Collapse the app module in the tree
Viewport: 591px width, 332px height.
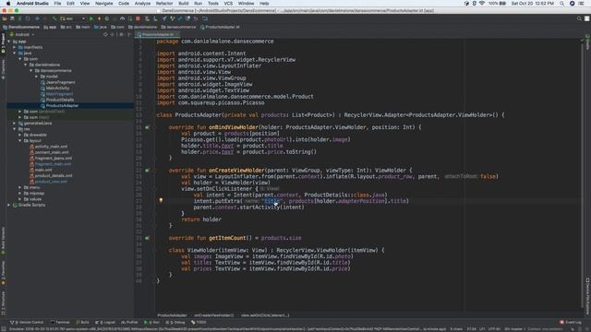pyautogui.click(x=9, y=41)
